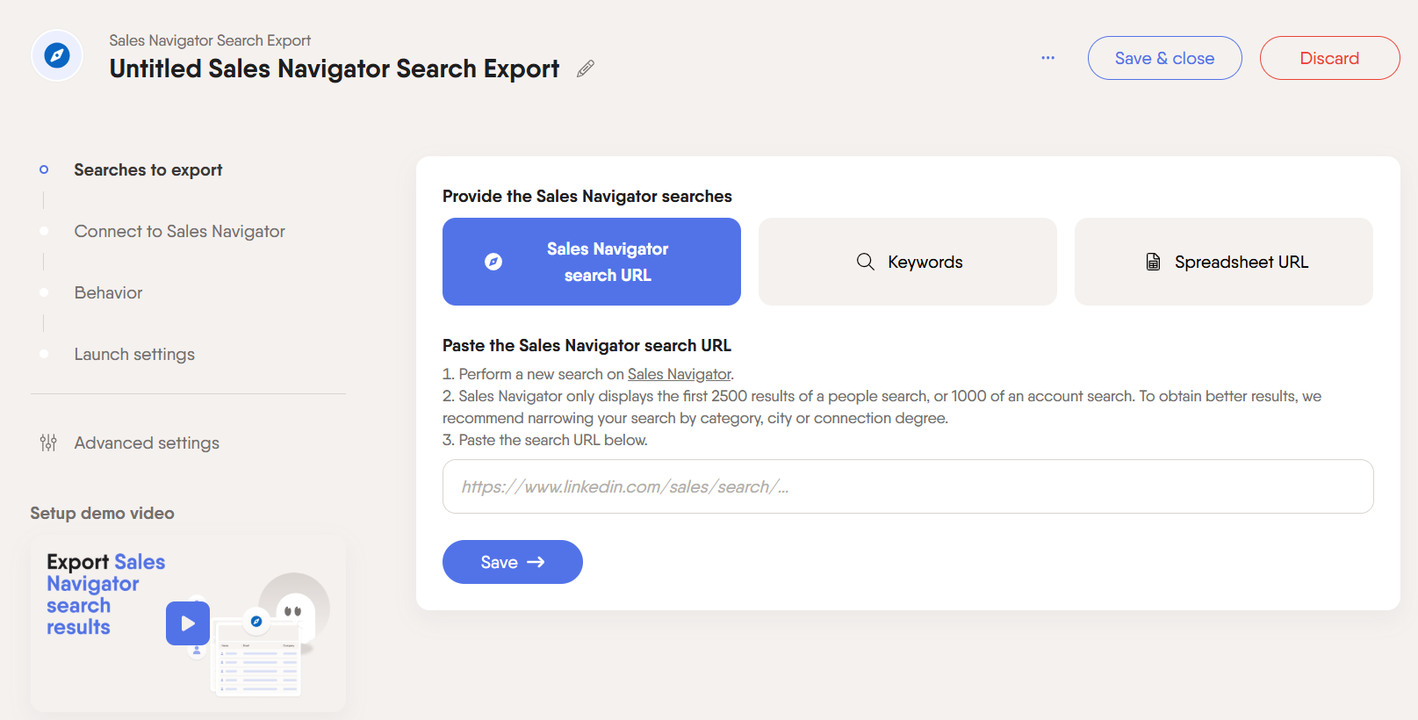Click the search URL input field
Viewport: 1418px width, 720px height.
pos(908,486)
